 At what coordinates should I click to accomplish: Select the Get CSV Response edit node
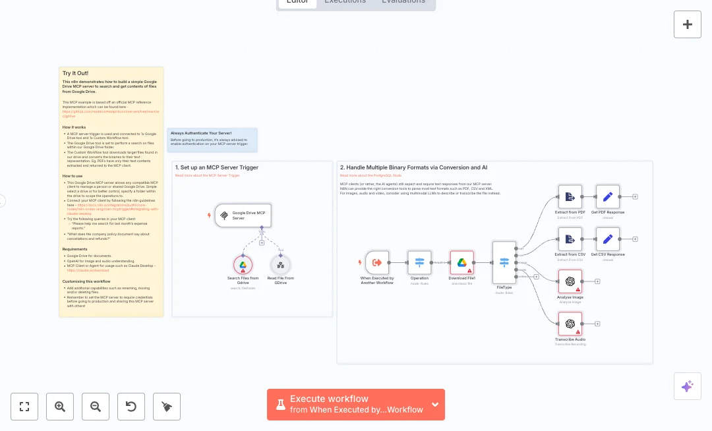coord(608,239)
